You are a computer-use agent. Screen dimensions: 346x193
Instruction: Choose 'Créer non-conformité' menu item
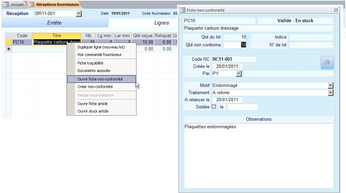click(95, 87)
